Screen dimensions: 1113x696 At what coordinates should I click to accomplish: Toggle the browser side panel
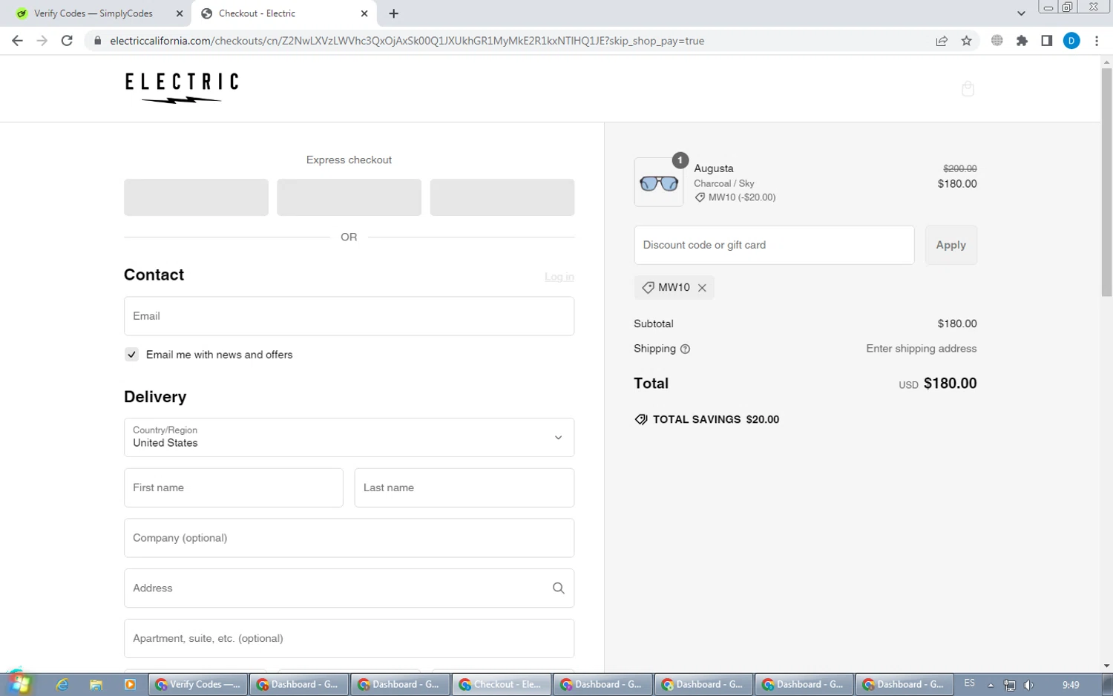click(1046, 41)
